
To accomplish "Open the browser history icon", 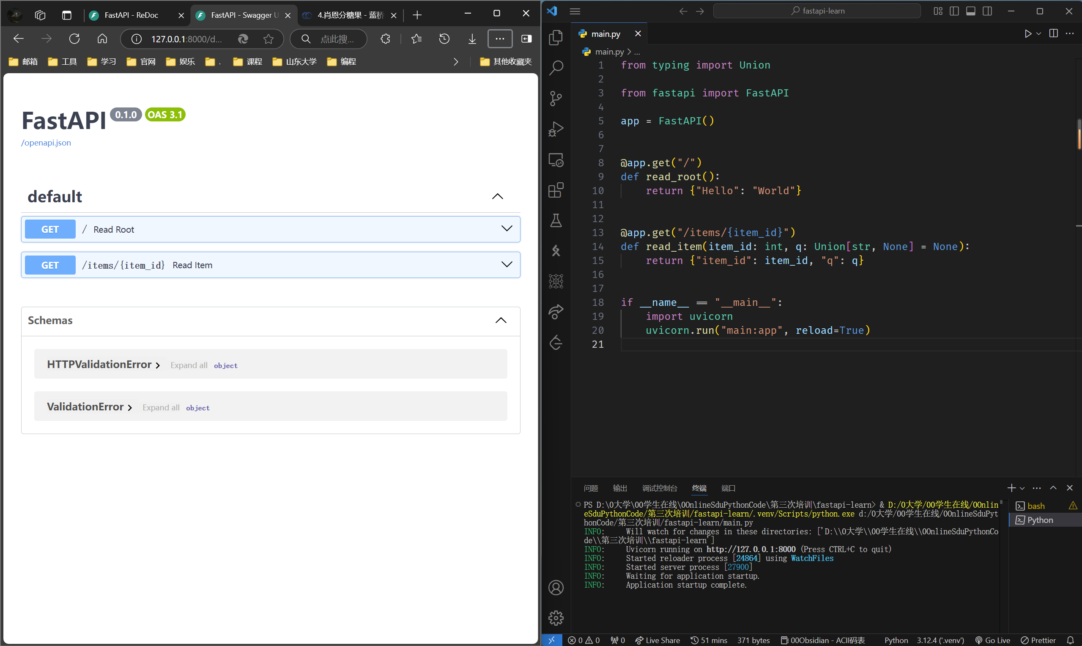I will 444,39.
